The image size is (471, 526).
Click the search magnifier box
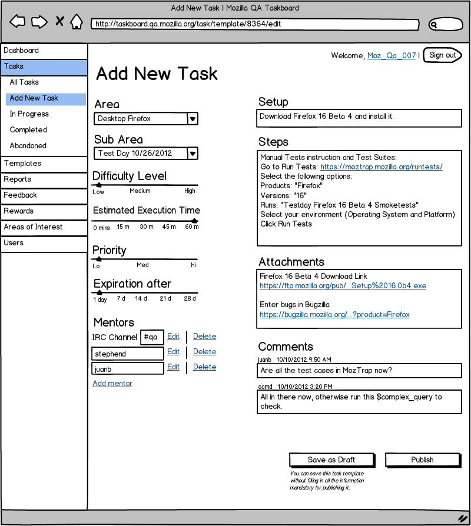coord(446,24)
